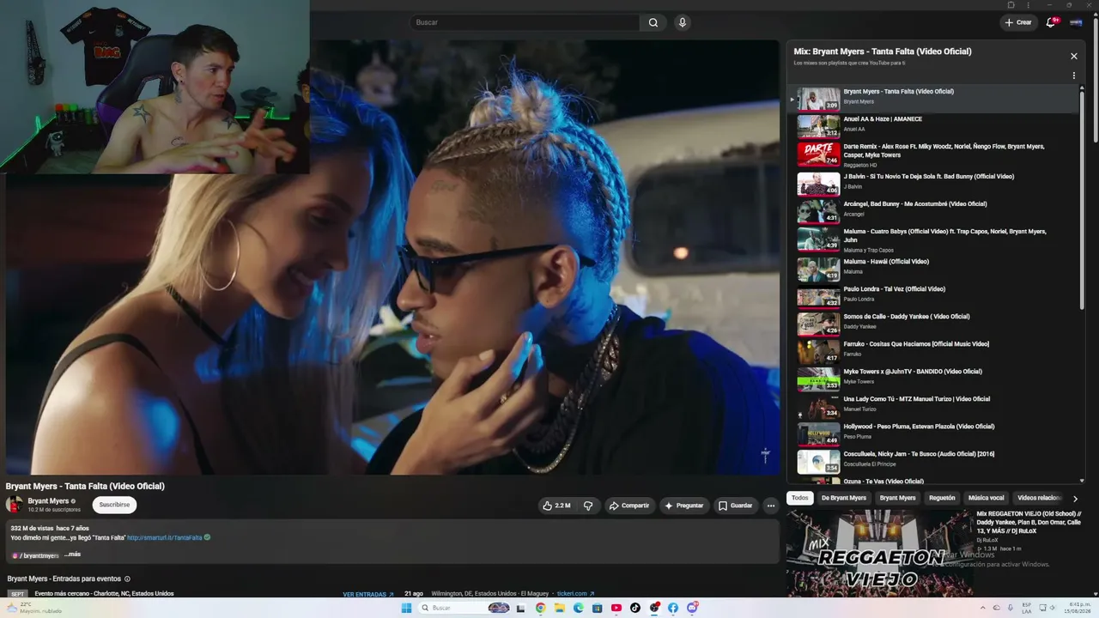This screenshot has height=618, width=1099.
Task: Select the "De Bryant Myers" filter chip
Action: coord(844,498)
